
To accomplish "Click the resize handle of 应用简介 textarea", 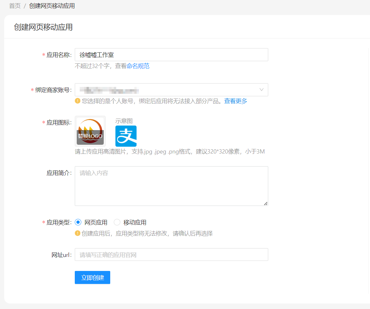I will (x=265, y=203).
